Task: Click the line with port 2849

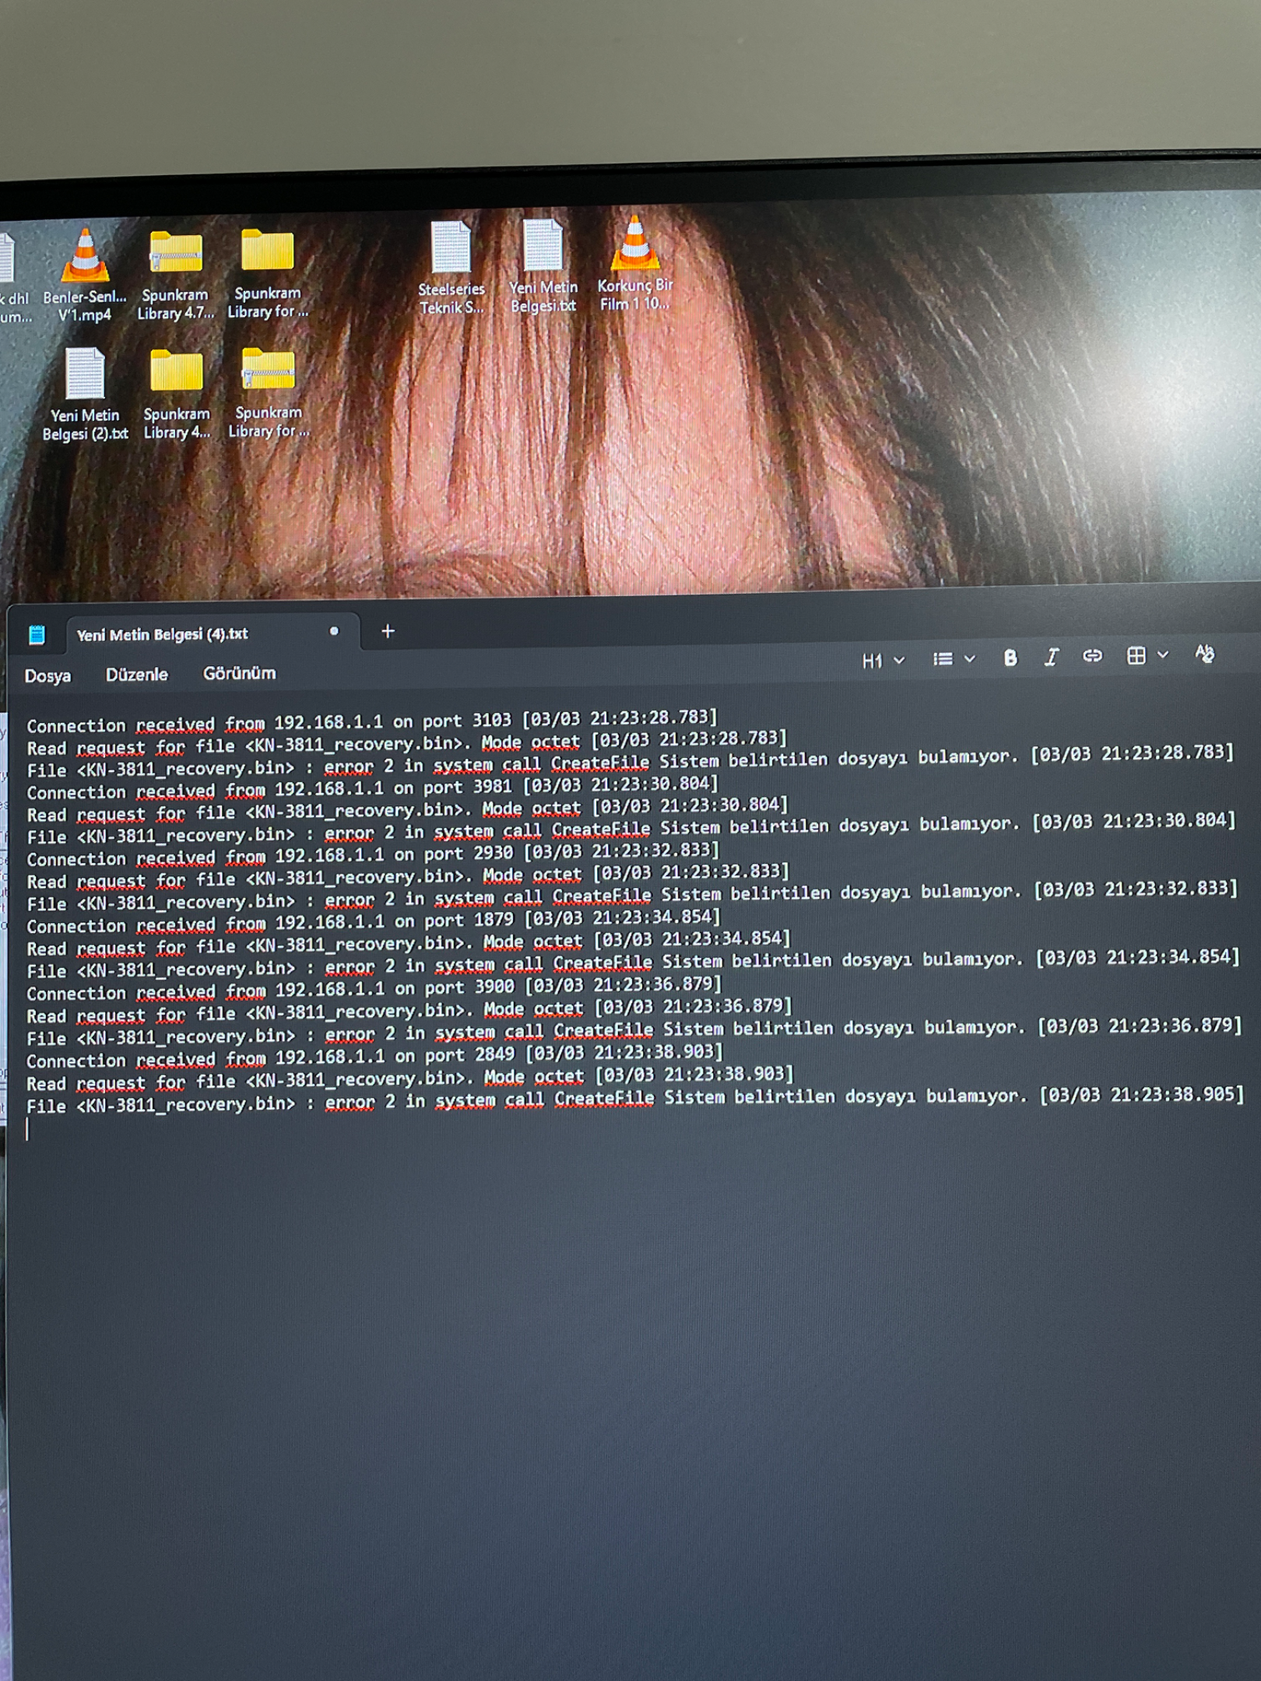Action: click(375, 1057)
